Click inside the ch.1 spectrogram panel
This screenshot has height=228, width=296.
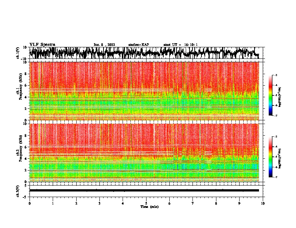144,91
